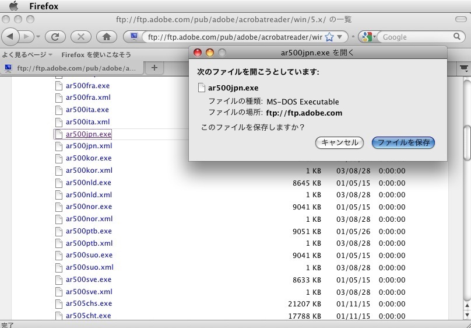The height and width of the screenshot is (328, 471).
Task: Click the file icon beside ar500jpn.exe in the dialog
Action: click(x=201, y=88)
